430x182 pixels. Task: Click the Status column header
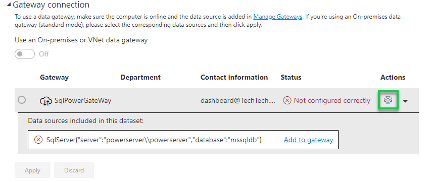tap(291, 78)
